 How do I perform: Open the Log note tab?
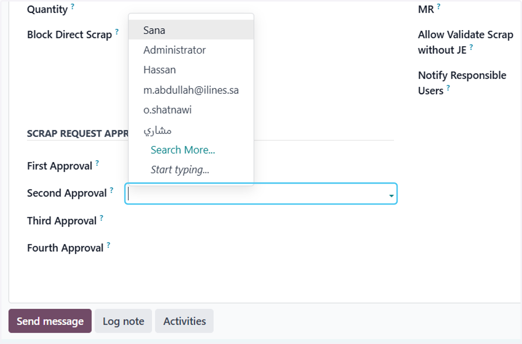pyautogui.click(x=123, y=321)
